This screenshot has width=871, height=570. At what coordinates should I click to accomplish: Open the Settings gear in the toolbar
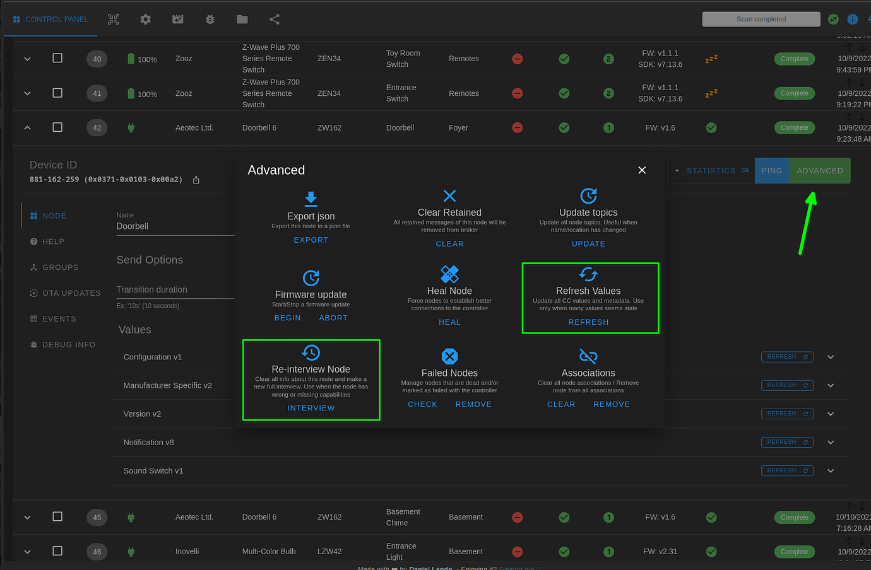(x=145, y=19)
